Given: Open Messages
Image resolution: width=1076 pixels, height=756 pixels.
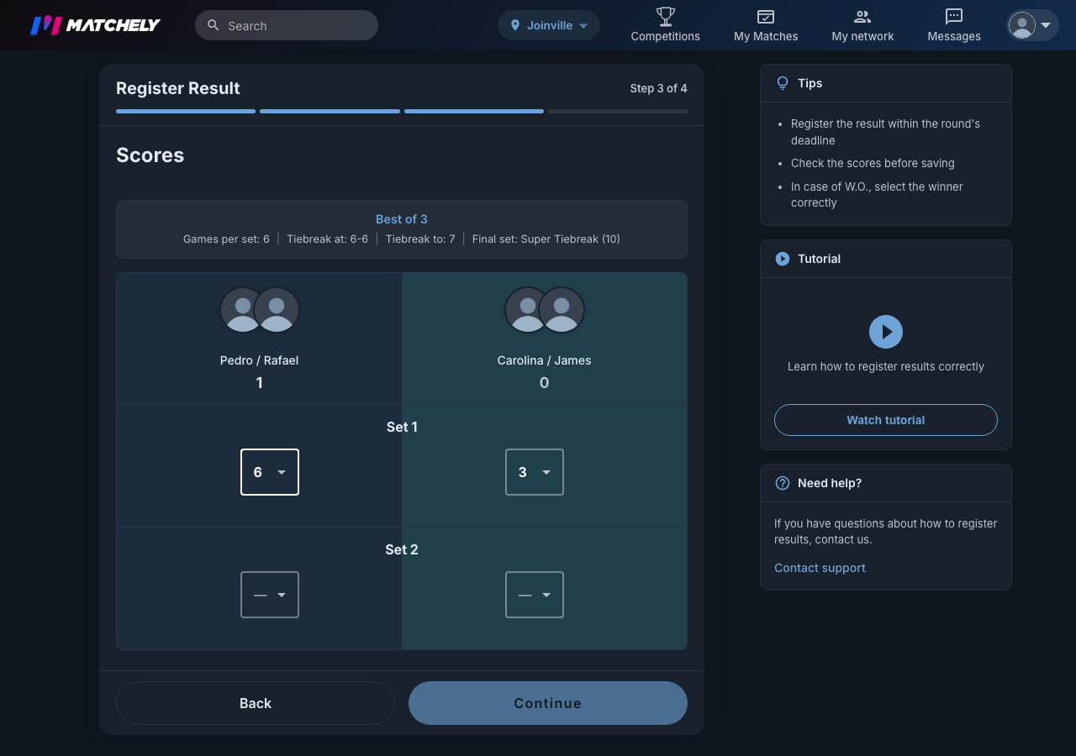Looking at the screenshot, I should [x=954, y=25].
